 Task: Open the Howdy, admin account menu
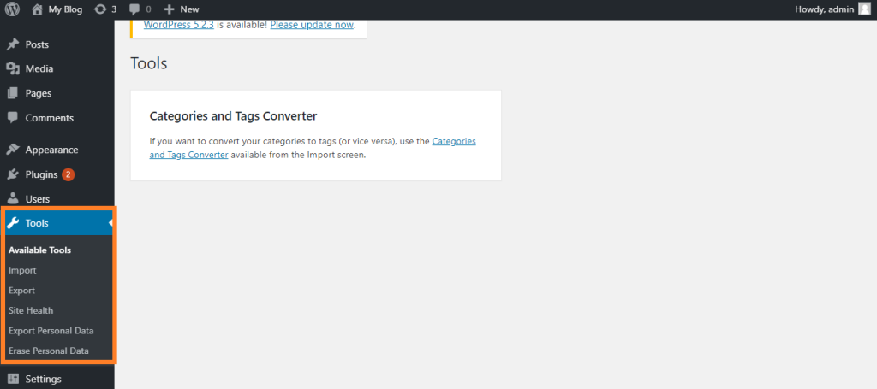824,9
